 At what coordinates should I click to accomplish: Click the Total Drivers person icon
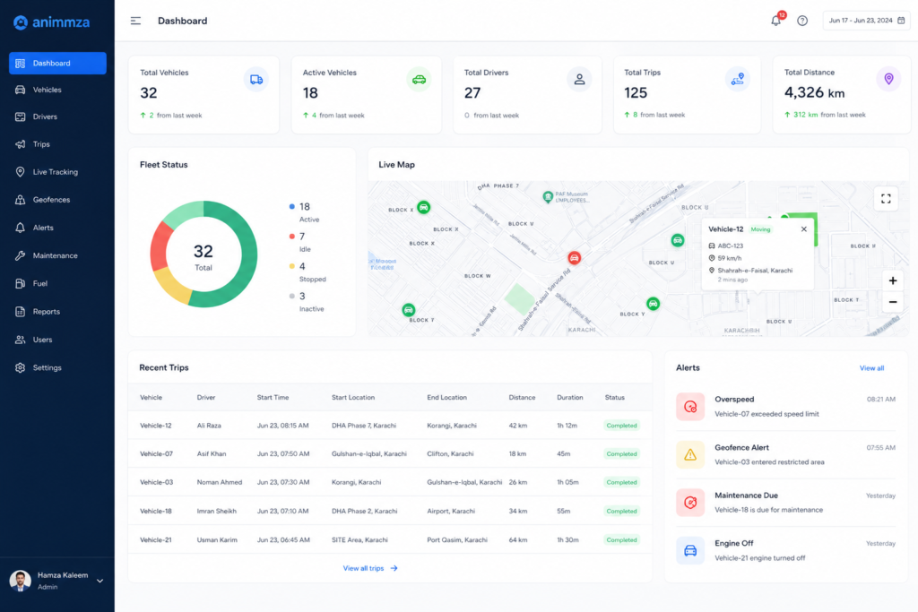pyautogui.click(x=579, y=80)
